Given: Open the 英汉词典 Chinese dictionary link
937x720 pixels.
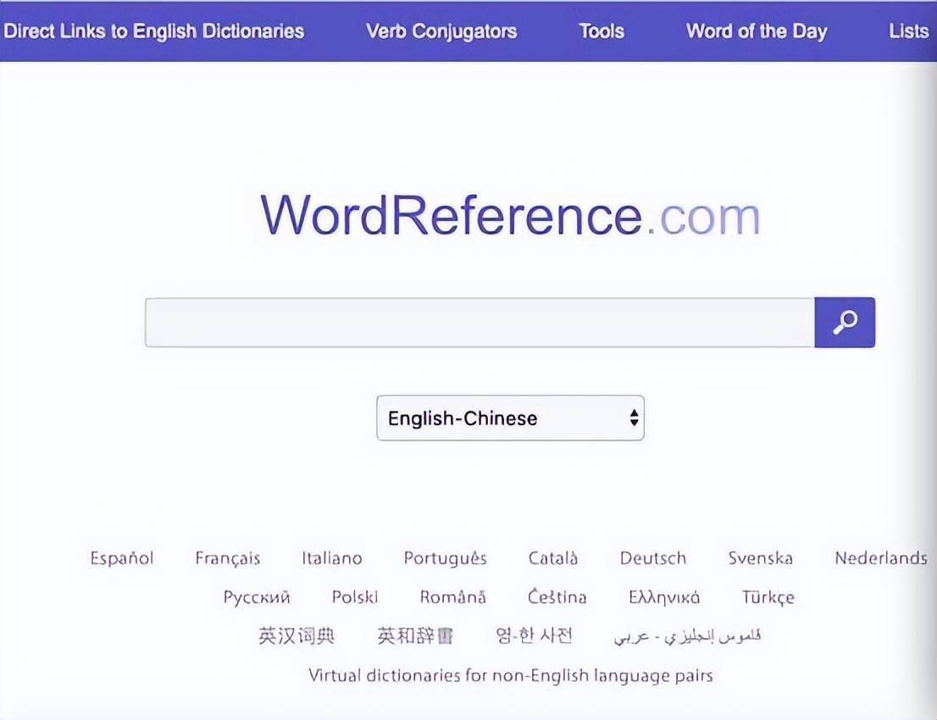Looking at the screenshot, I should [297, 636].
